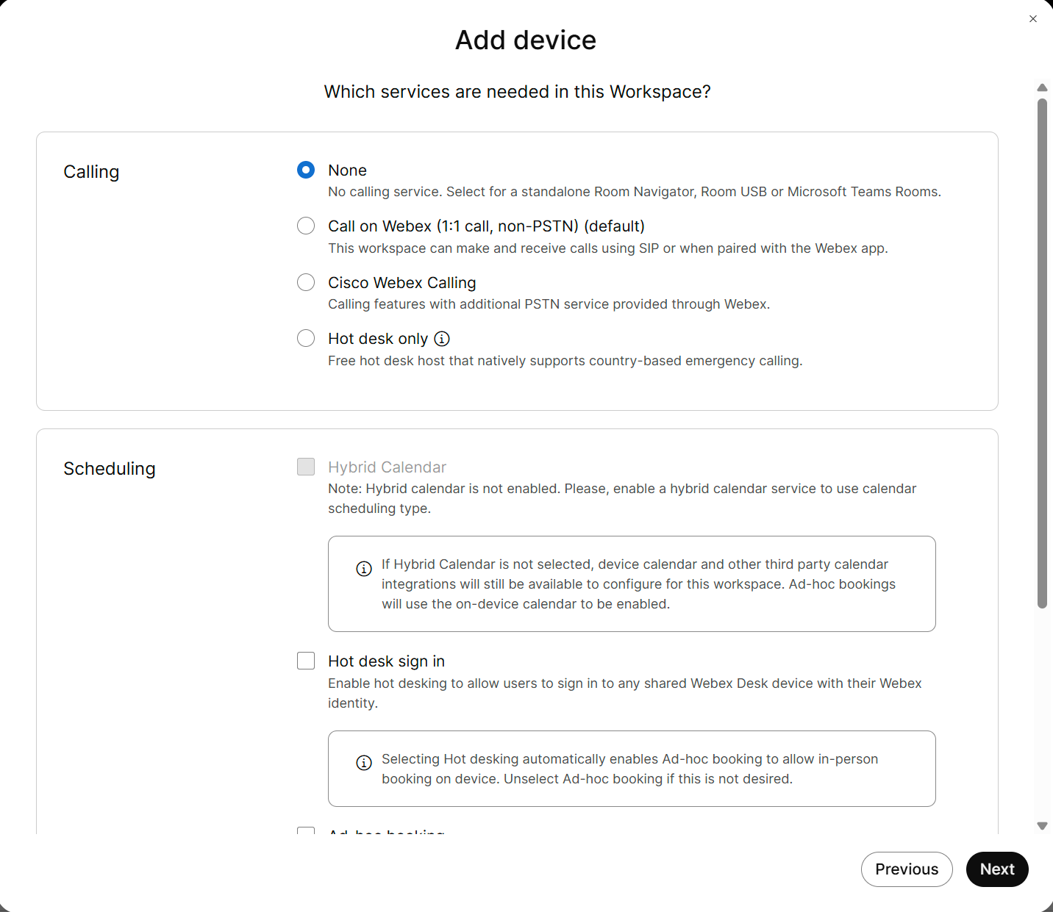Click the vertical scrollbar thumb
The width and height of the screenshot is (1053, 912).
[1042, 353]
